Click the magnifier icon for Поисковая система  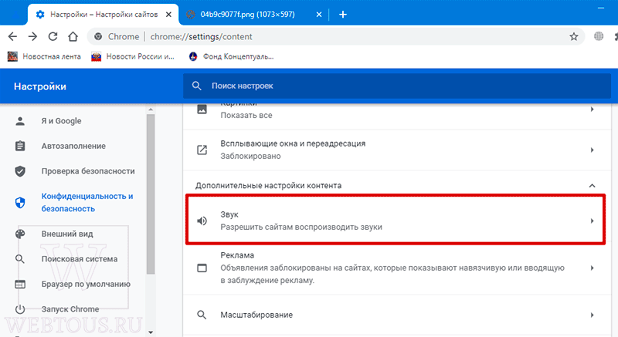tap(20, 259)
